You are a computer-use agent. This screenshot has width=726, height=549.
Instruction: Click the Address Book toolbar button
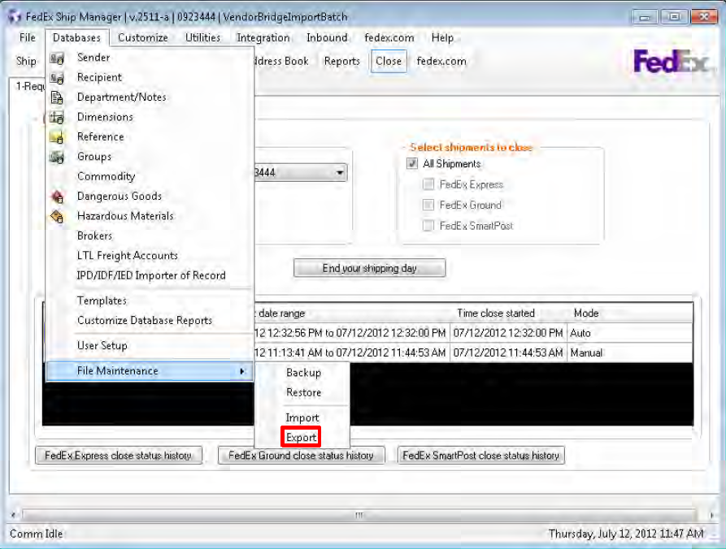click(x=281, y=61)
